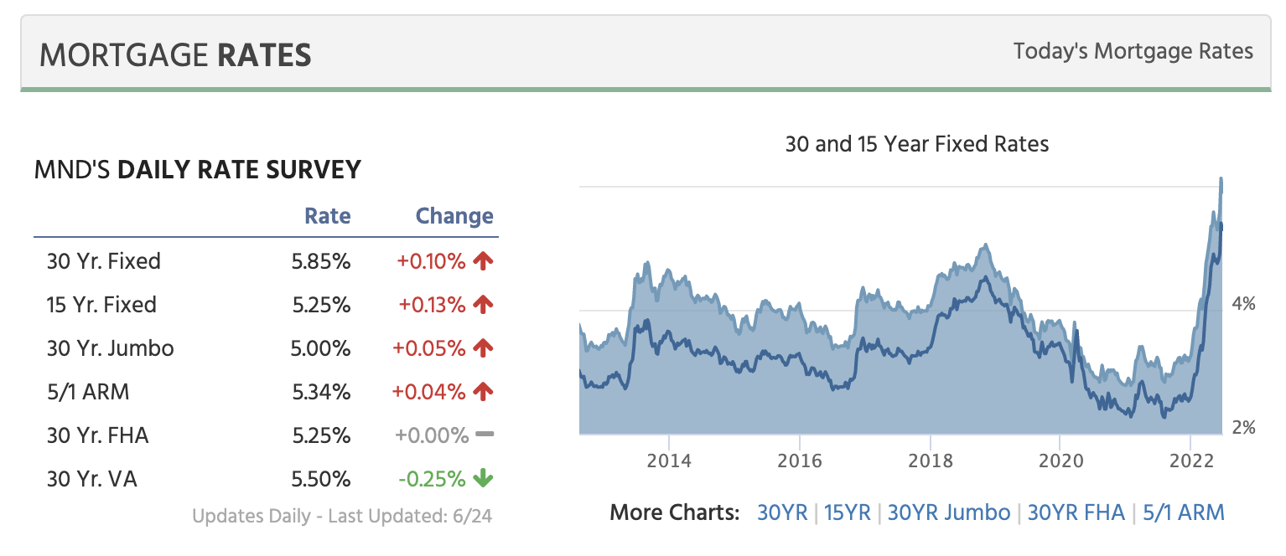Click green down arrow for 30 Yr. VA
Image resolution: width=1286 pixels, height=556 pixels.
482,479
